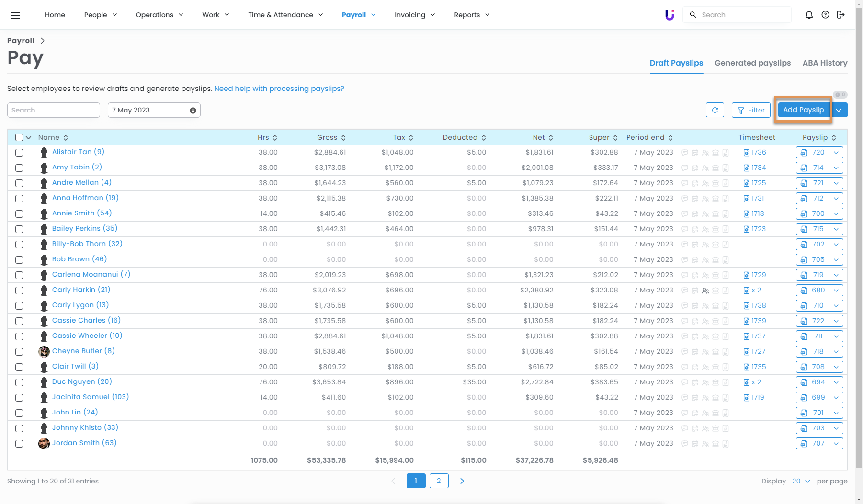Viewport: 863px width, 504px height.
Task: Open the help question mark icon
Action: [825, 15]
